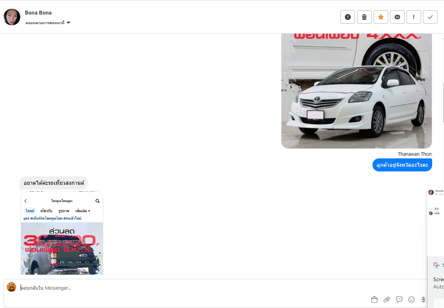Mark conversation unread using envelope icon
This screenshot has height=308, width=444.
click(397, 17)
